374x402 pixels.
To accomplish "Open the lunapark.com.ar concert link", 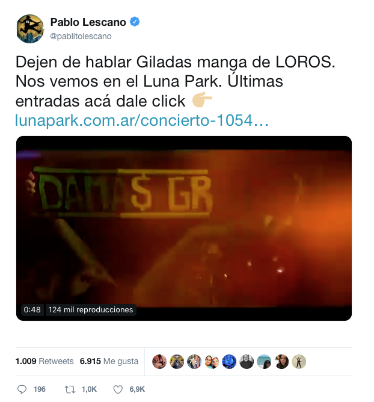I will pos(142,120).
